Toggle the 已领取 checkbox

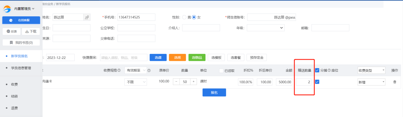pyautogui.click(x=221, y=71)
